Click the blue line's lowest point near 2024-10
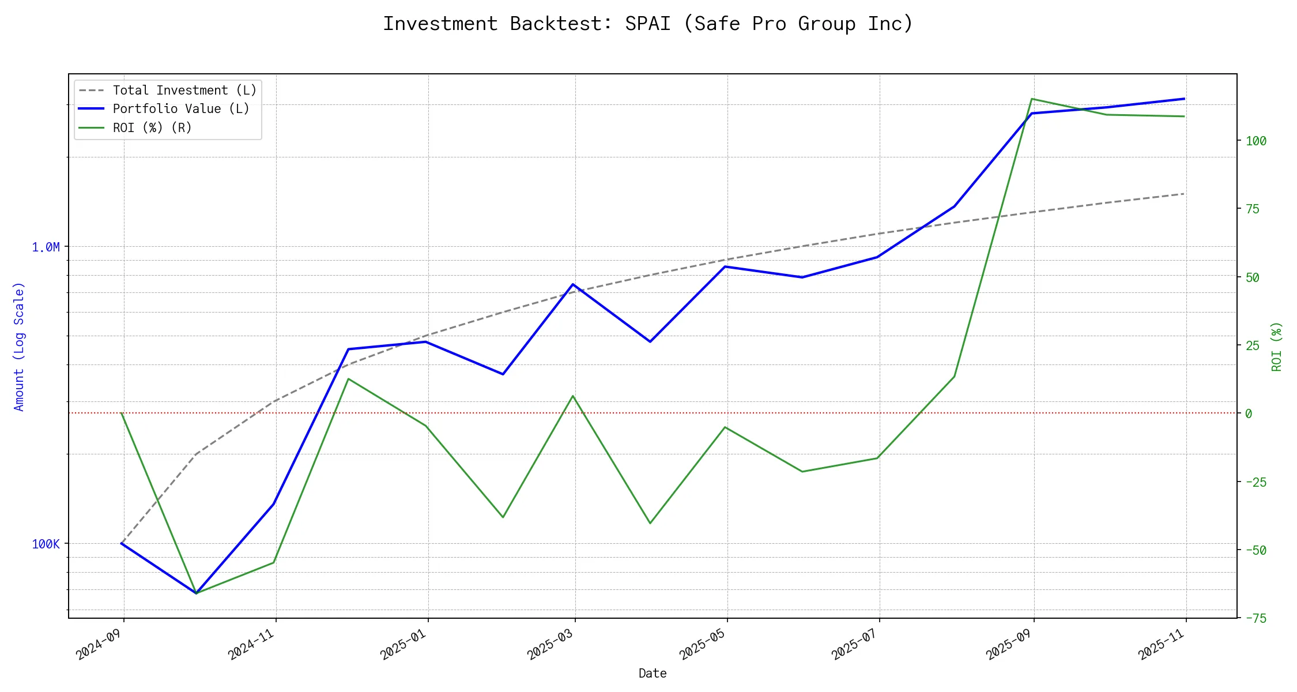 pyautogui.click(x=196, y=592)
